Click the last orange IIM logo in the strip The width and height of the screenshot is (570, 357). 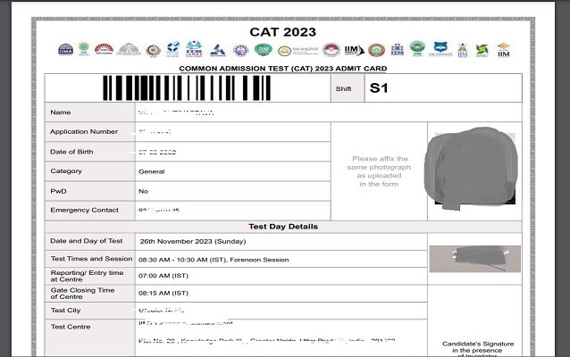[x=504, y=50]
